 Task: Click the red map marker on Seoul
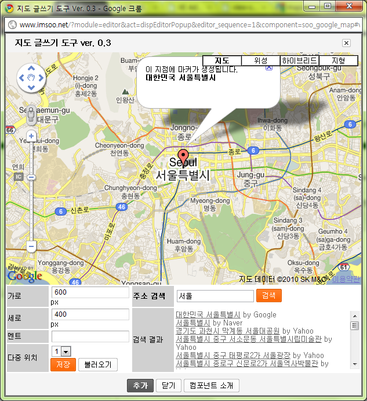pyautogui.click(x=183, y=157)
